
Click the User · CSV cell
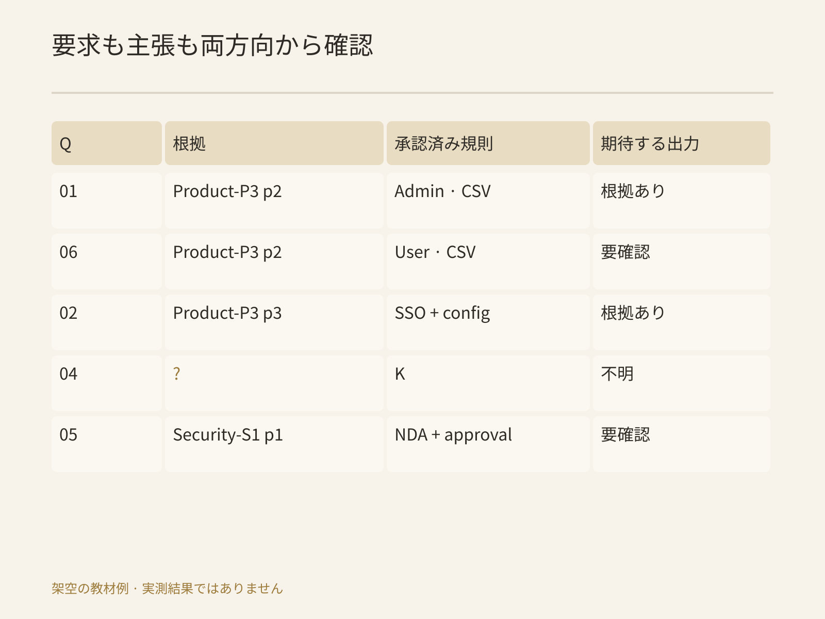tap(488, 262)
